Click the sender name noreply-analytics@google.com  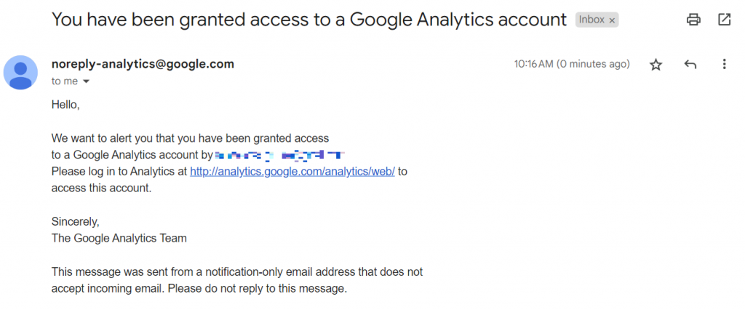point(143,64)
